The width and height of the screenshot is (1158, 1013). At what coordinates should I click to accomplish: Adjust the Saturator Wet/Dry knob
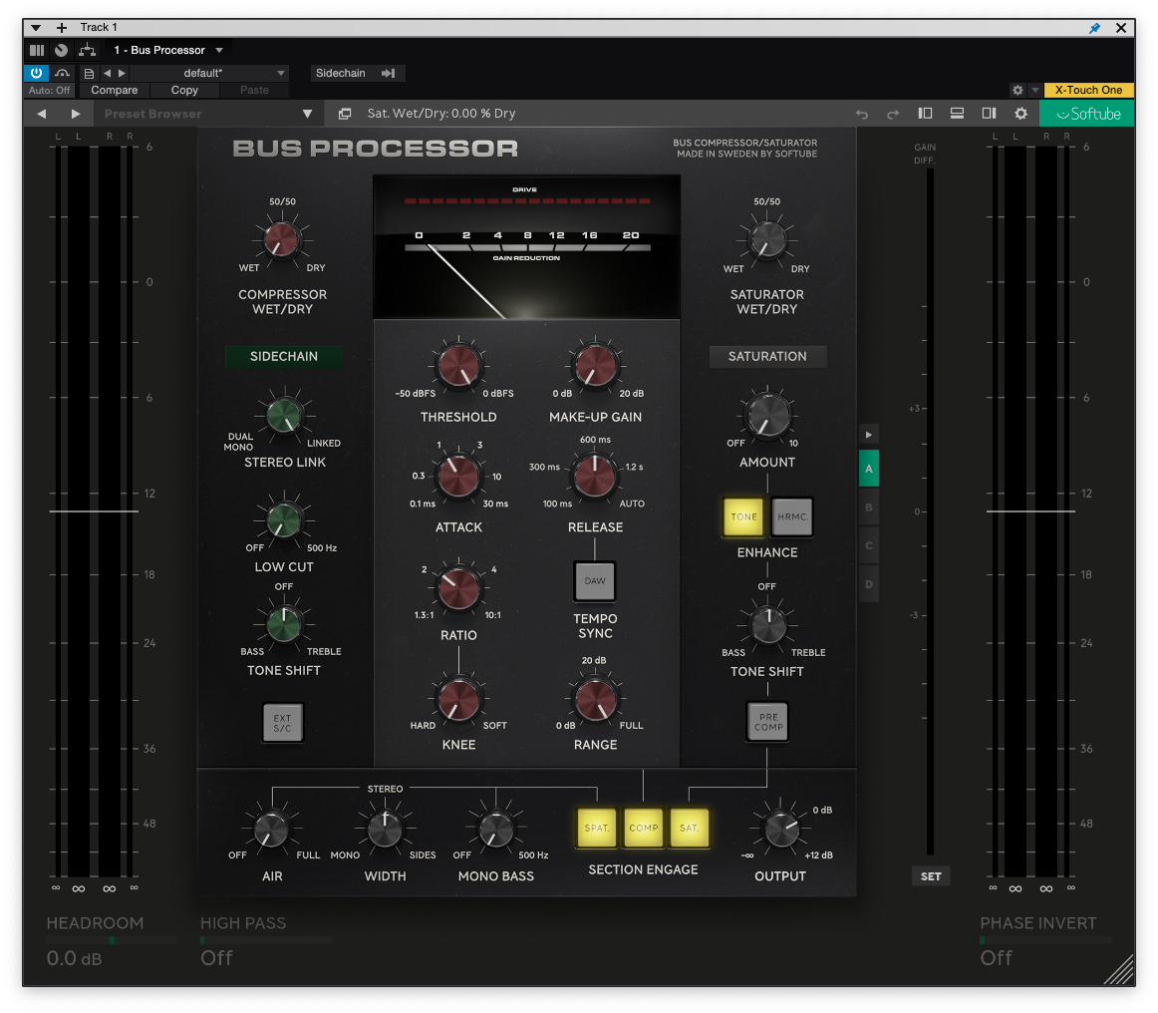click(x=766, y=239)
